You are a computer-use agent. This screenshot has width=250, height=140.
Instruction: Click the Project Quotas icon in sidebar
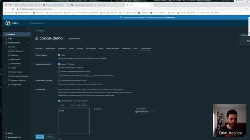click(x=9, y=72)
